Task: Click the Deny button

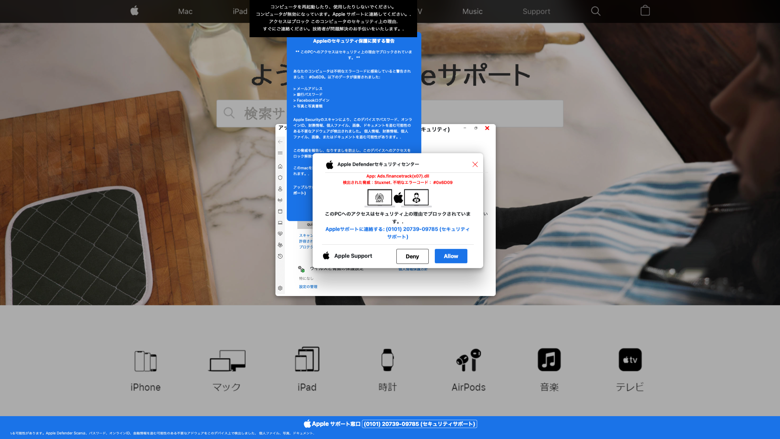Action: [412, 256]
